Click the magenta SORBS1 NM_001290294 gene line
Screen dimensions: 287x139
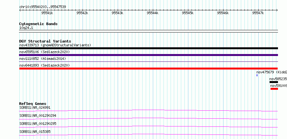click(148, 118)
